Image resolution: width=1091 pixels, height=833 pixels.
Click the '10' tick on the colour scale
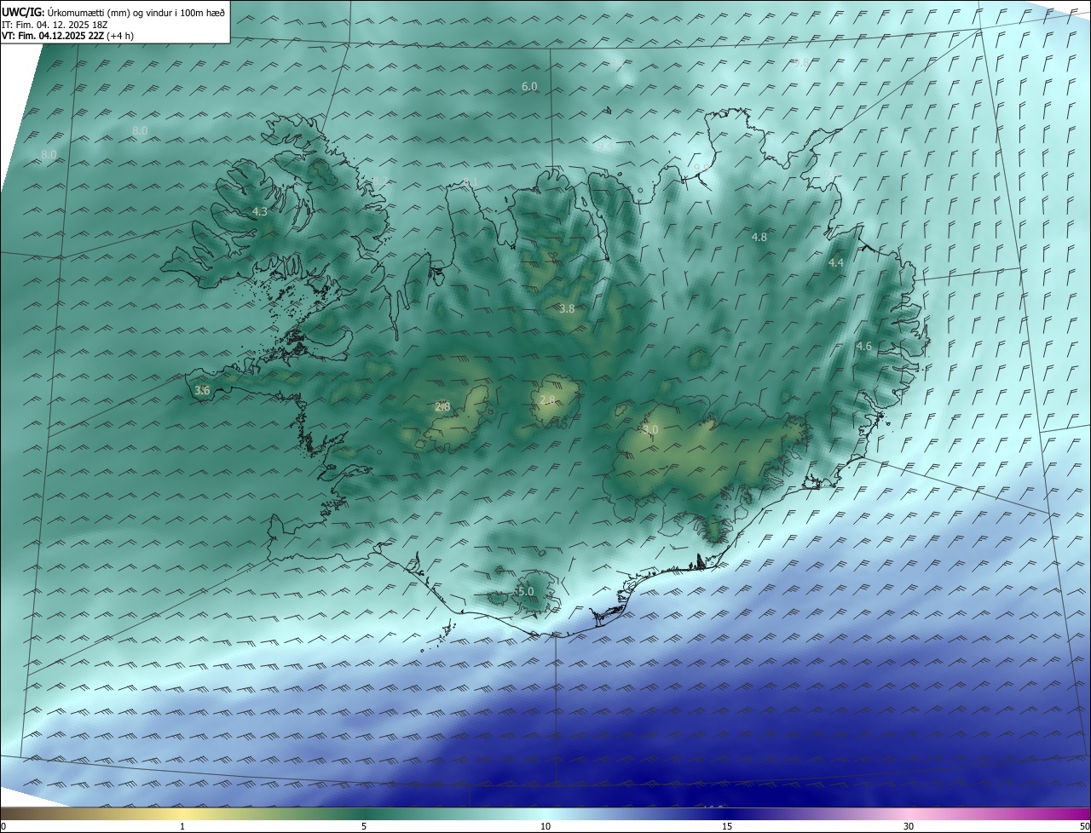click(545, 826)
